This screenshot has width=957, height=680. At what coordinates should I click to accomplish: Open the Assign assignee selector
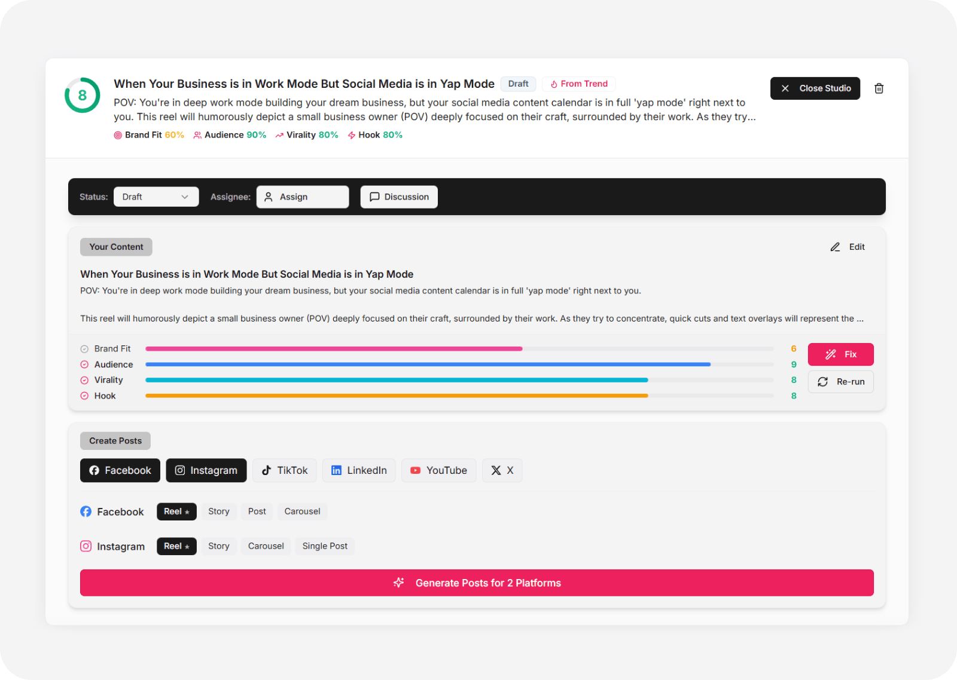(303, 197)
